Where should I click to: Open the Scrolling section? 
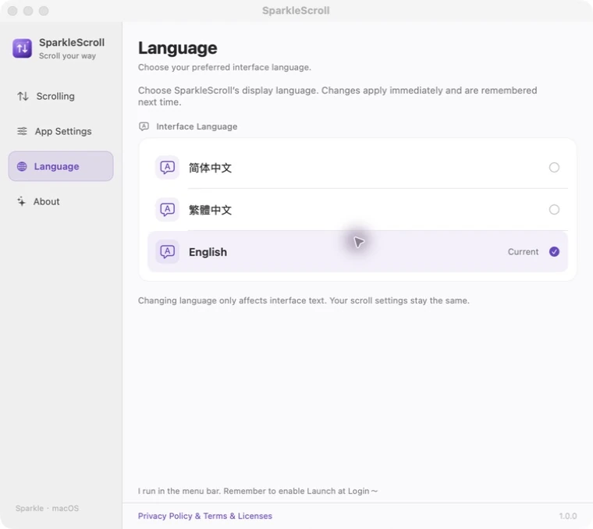61,96
